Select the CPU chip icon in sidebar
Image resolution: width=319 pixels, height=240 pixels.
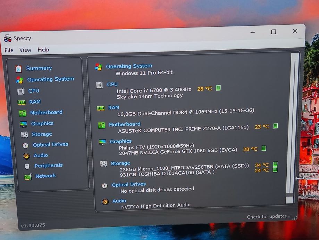coord(21,91)
